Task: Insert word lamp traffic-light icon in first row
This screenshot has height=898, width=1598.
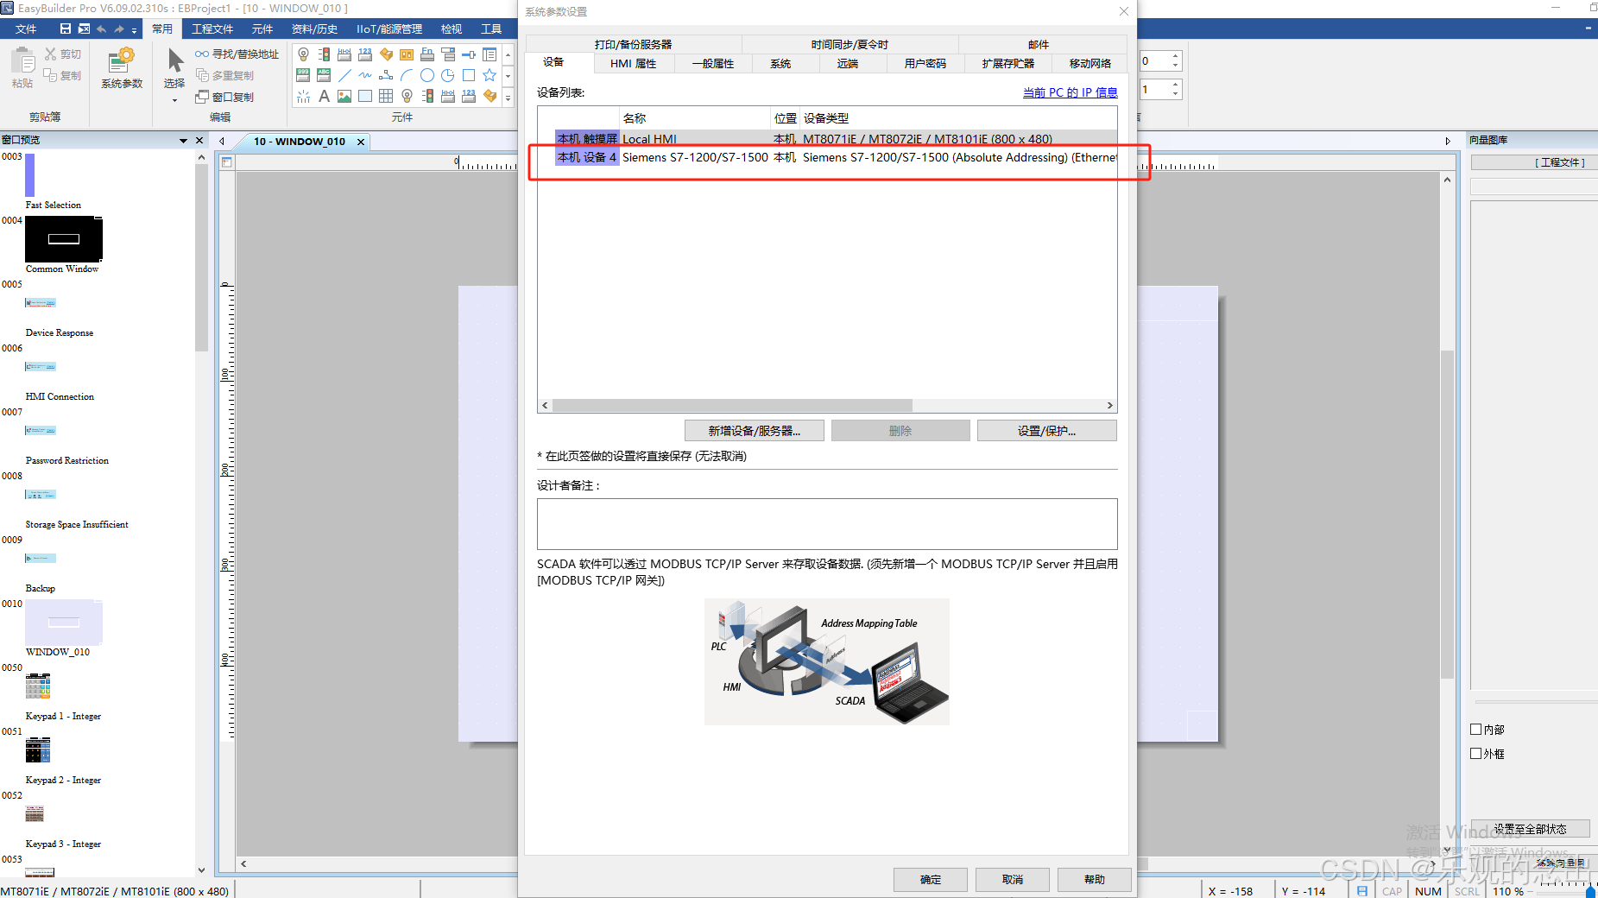Action: tap(324, 54)
